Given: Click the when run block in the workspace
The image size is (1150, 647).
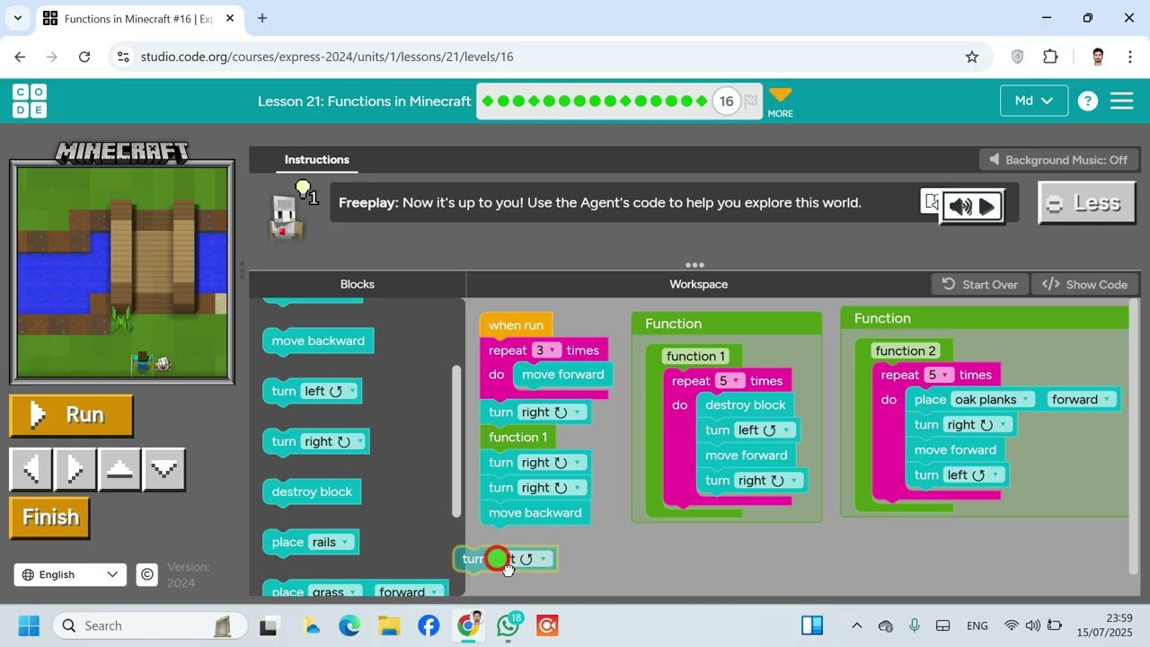Looking at the screenshot, I should click(x=516, y=325).
